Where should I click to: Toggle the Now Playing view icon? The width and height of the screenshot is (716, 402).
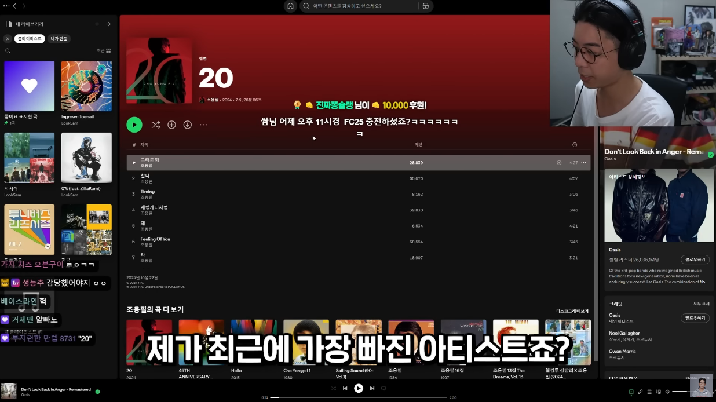(631, 392)
